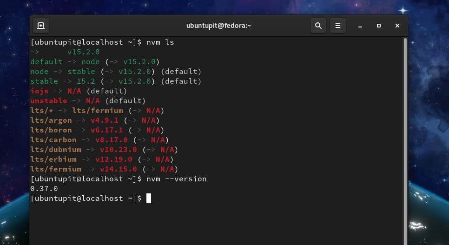Click the red iojs alias entry
This screenshot has width=449, height=245.
pyautogui.click(x=40, y=91)
